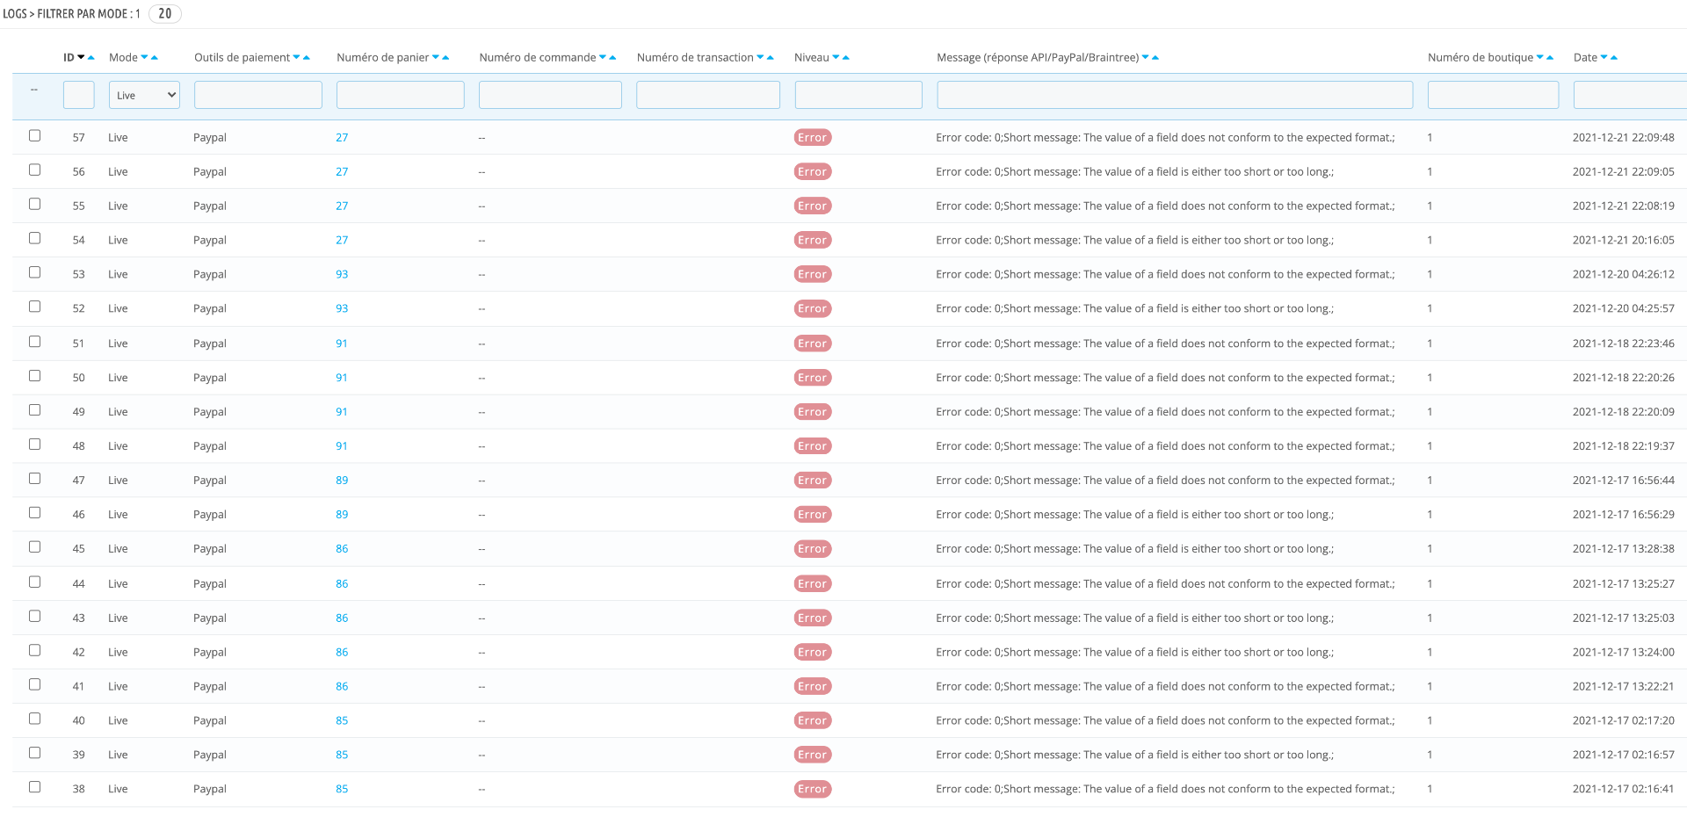Click the Numéro de boutique filter field
The image size is (1687, 817).
pyautogui.click(x=1493, y=95)
